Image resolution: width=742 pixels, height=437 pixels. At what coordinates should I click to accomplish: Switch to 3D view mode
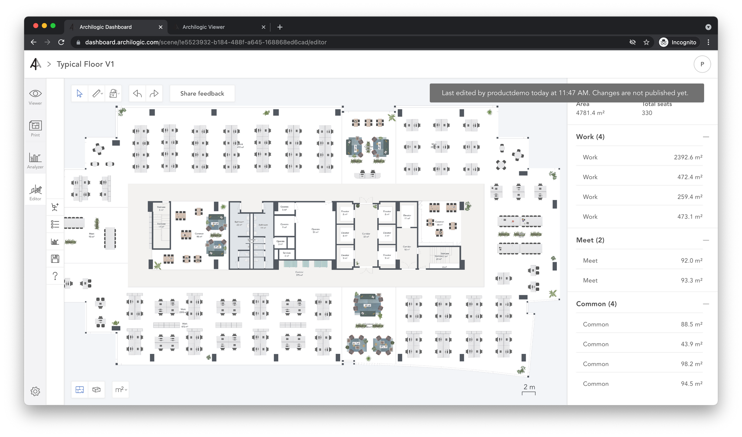[x=96, y=390]
